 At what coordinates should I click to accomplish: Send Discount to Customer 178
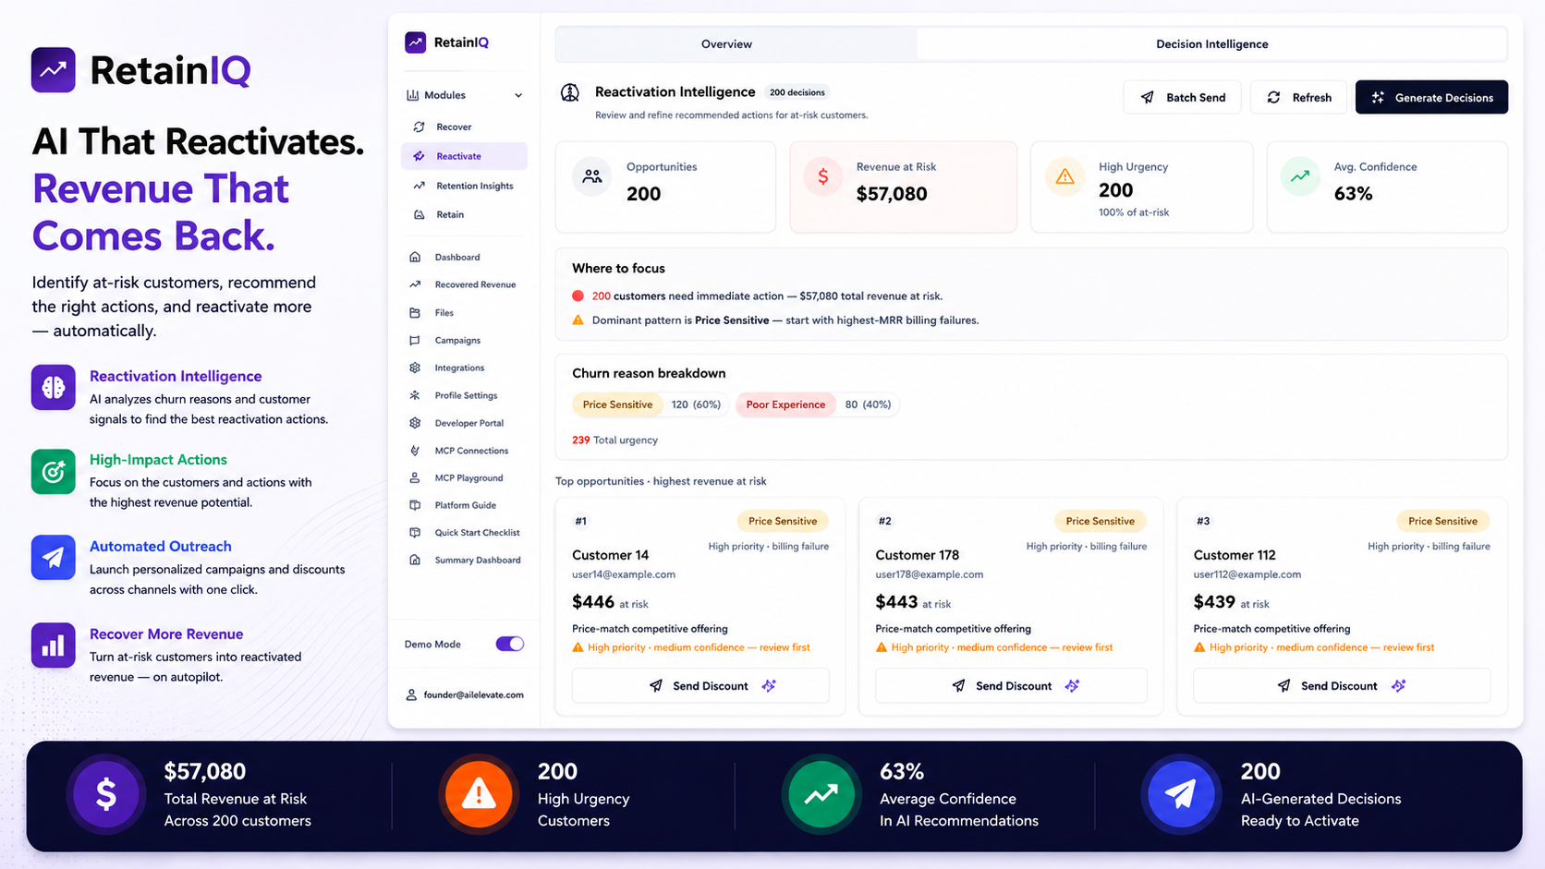pyautogui.click(x=1011, y=685)
